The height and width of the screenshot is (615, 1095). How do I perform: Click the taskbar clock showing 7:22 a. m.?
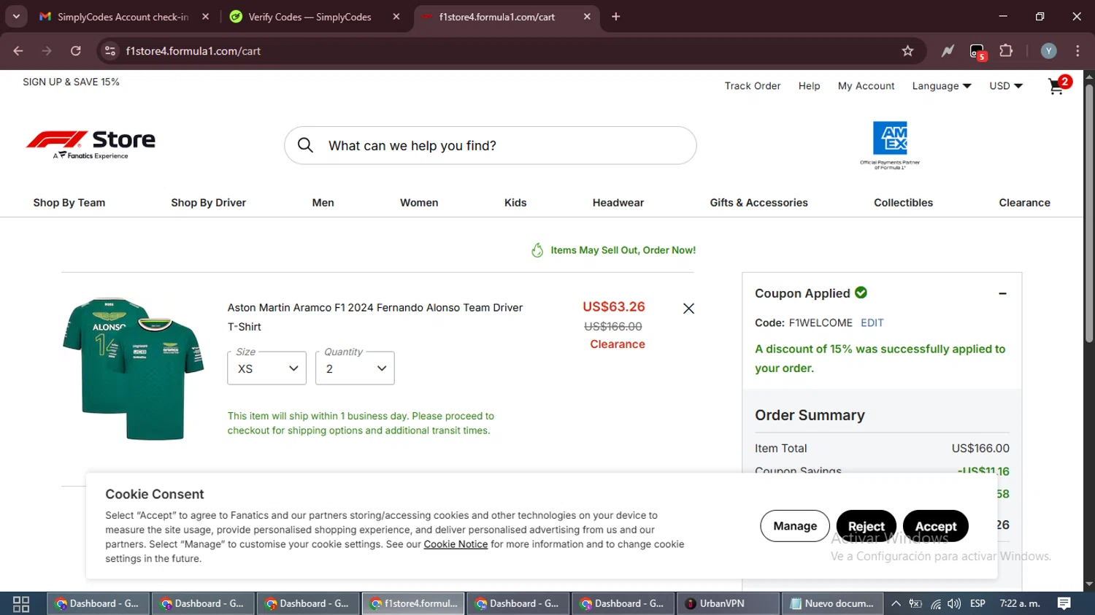click(1020, 603)
